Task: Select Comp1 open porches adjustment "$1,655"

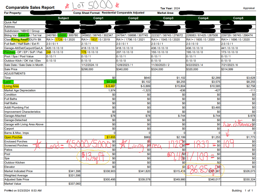Action: (x=111, y=137)
